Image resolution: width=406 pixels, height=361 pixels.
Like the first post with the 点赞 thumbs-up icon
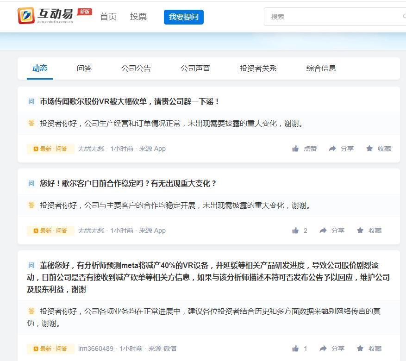(x=303, y=149)
